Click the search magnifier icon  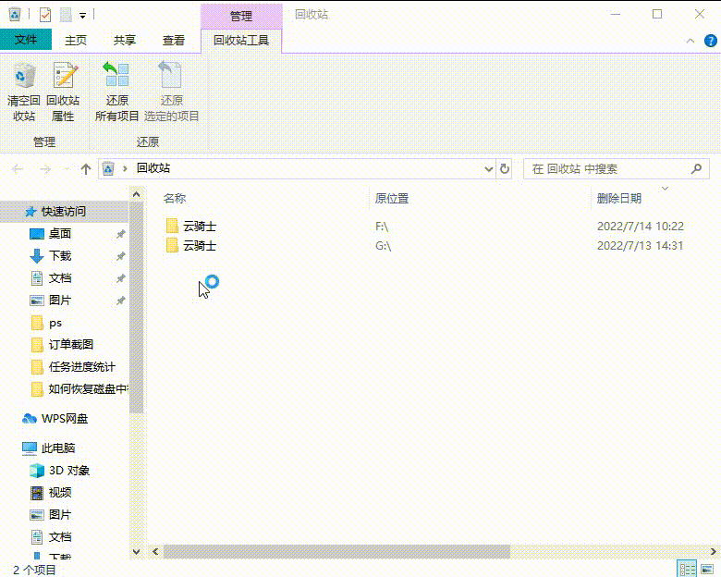coord(697,169)
